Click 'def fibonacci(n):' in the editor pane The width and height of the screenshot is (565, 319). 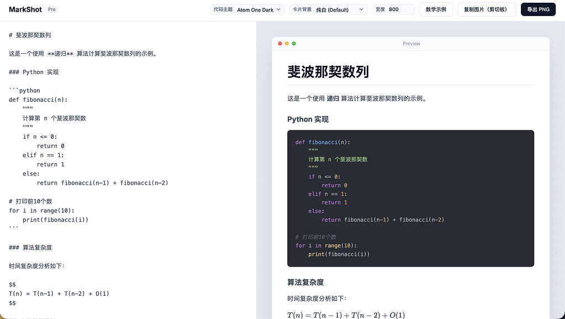[38, 100]
